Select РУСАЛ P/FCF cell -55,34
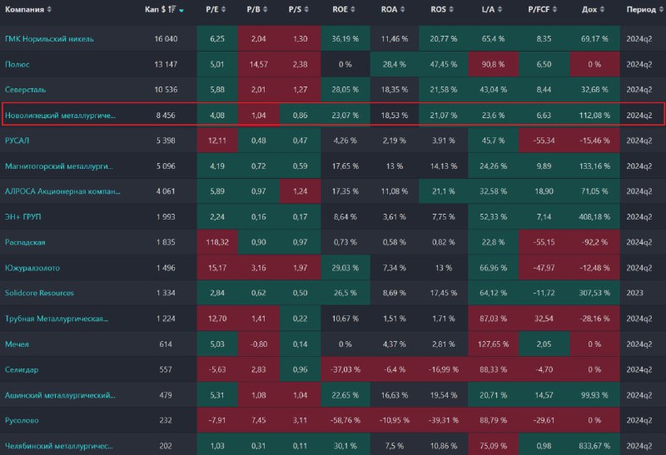This screenshot has height=455, width=666. click(x=544, y=141)
